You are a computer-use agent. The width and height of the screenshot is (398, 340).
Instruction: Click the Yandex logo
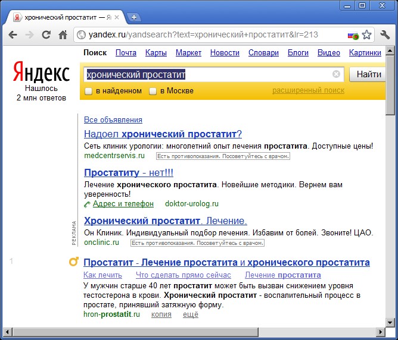(41, 73)
